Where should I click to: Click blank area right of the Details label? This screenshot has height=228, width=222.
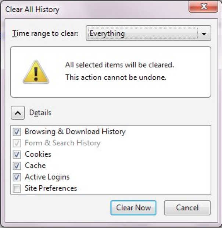(x=131, y=113)
